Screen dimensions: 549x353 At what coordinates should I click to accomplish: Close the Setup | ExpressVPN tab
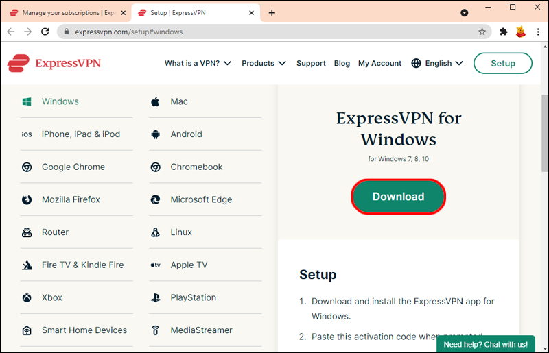[x=251, y=13]
